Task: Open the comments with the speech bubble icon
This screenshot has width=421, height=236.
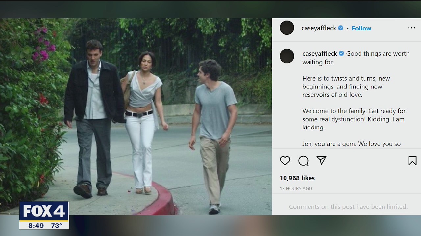Action: click(x=303, y=161)
